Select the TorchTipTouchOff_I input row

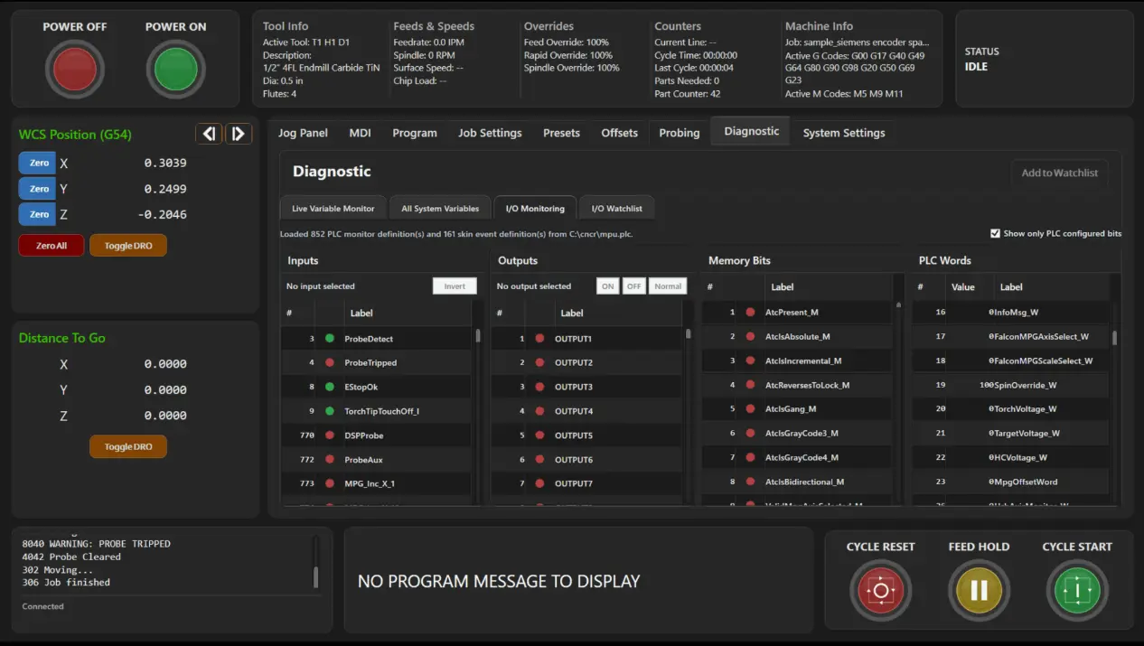[x=376, y=411]
